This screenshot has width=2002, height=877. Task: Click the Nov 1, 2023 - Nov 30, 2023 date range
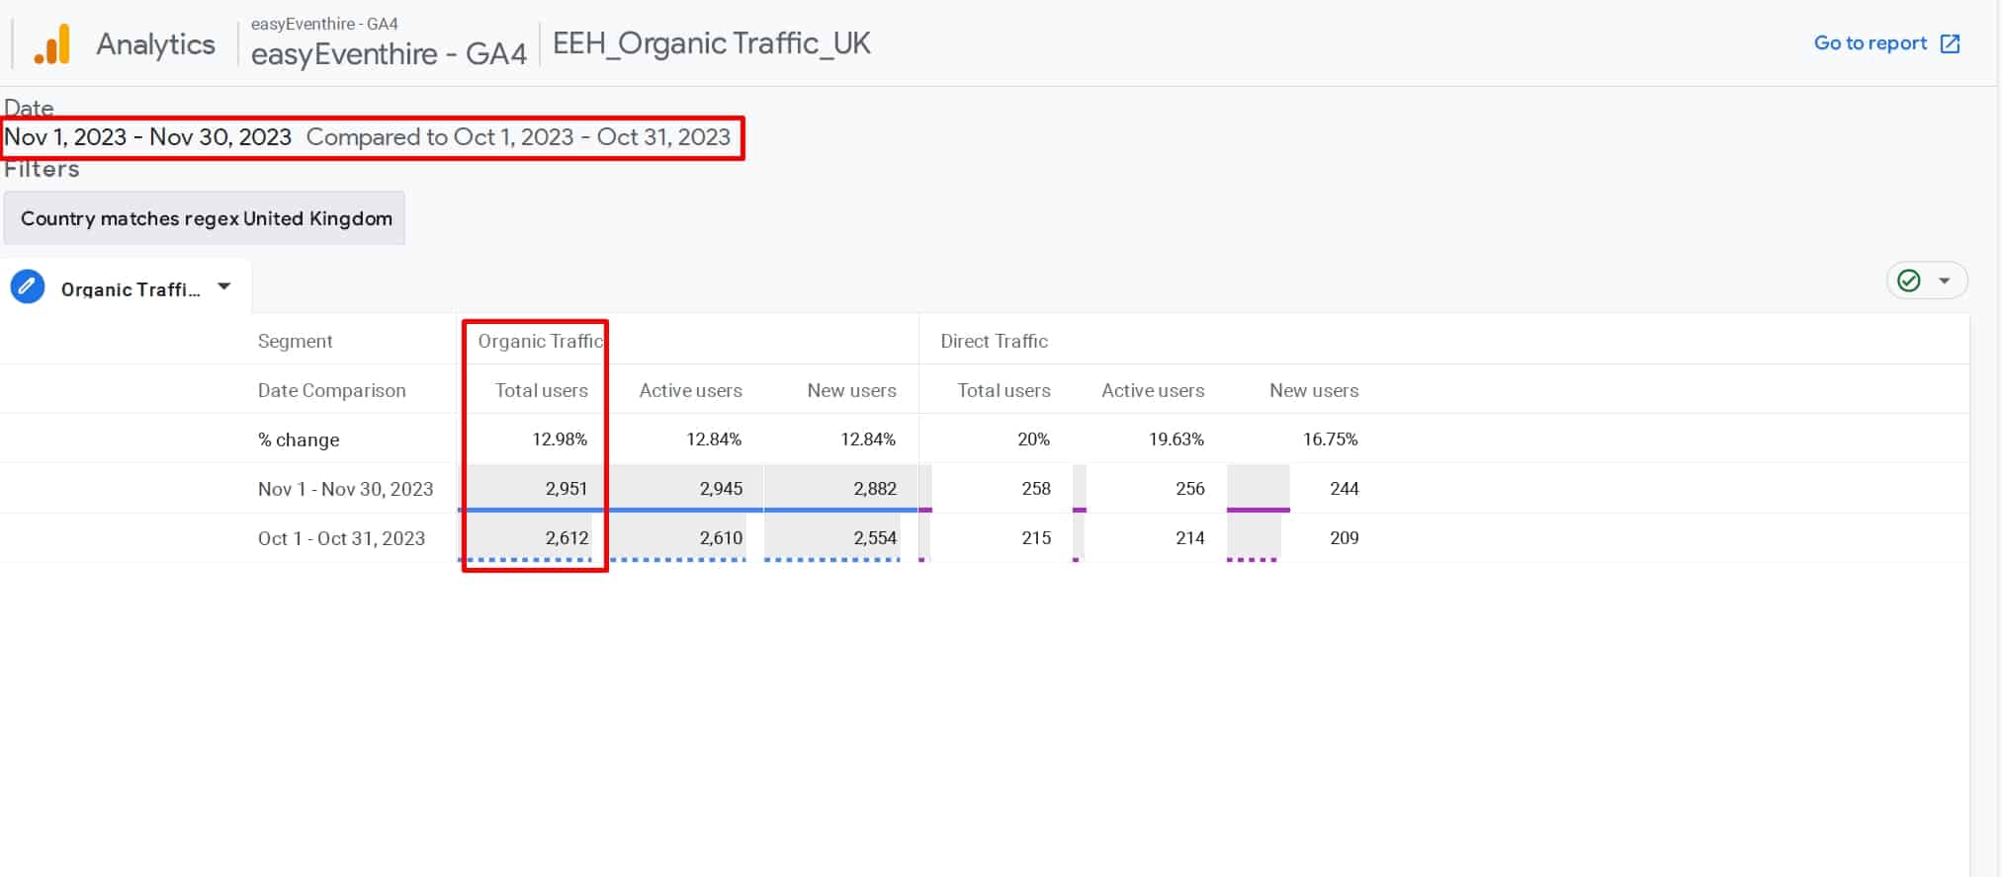pyautogui.click(x=148, y=137)
